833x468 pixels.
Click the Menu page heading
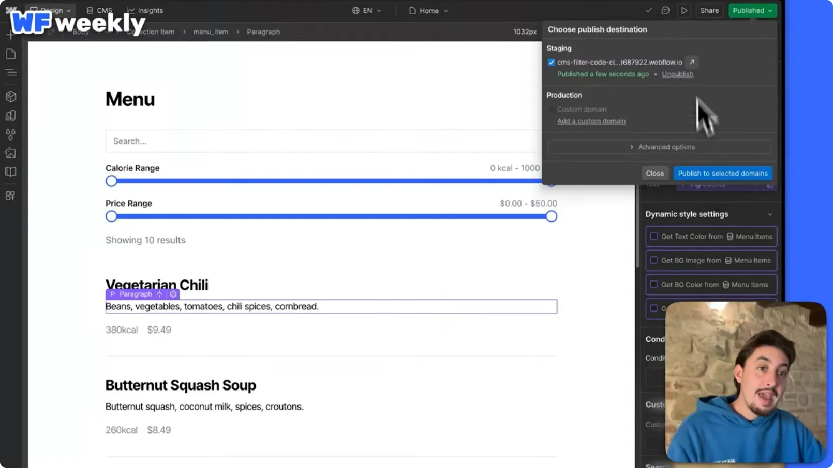pyautogui.click(x=130, y=99)
